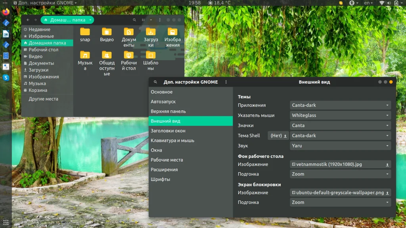406x228 pixels.
Task: Click the search icon in the file manager
Action: point(134,20)
